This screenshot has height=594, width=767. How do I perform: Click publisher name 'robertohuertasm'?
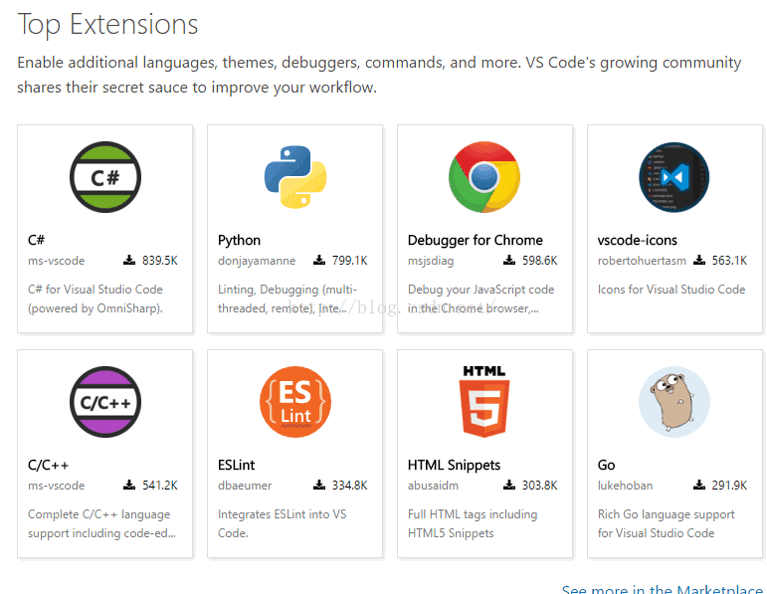[643, 261]
